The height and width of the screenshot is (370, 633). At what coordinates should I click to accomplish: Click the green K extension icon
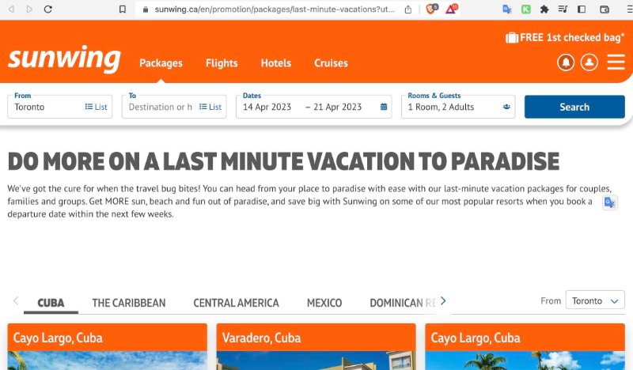coord(525,9)
